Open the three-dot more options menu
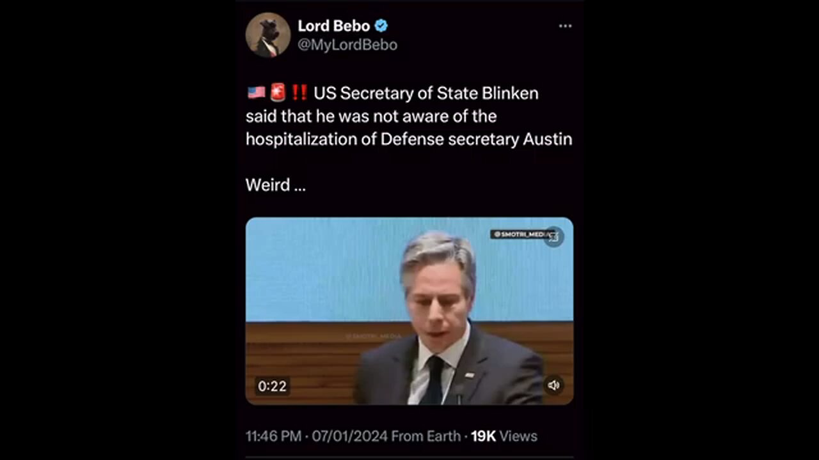Viewport: 819px width, 460px height. (x=565, y=26)
